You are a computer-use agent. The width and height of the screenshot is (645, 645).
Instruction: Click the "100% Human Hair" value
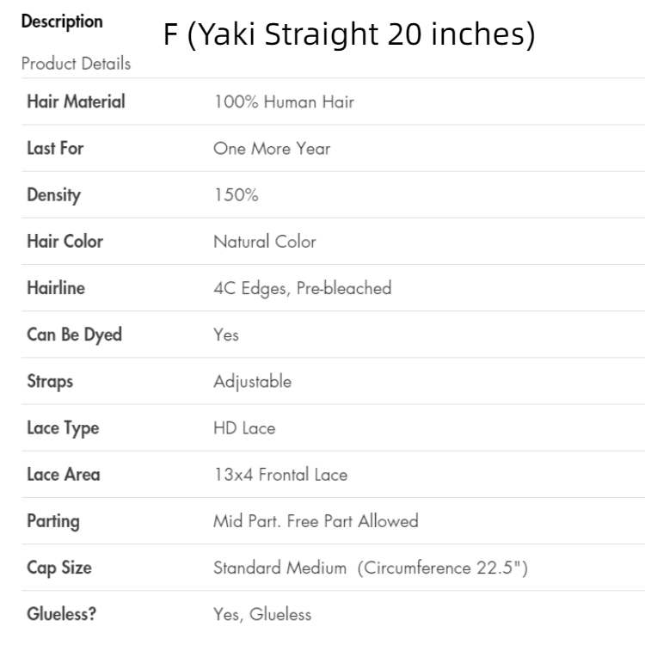click(284, 102)
